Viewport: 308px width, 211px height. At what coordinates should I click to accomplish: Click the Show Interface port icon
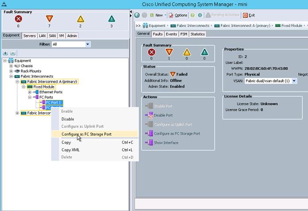click(x=149, y=143)
